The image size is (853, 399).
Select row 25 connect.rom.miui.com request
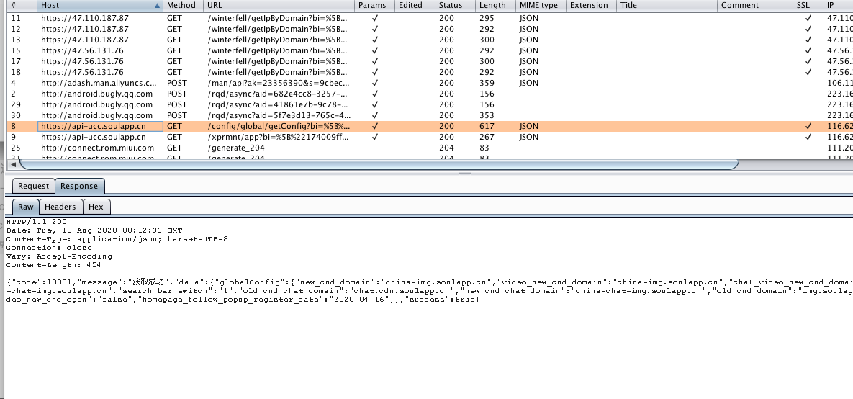pyautogui.click(x=430, y=148)
